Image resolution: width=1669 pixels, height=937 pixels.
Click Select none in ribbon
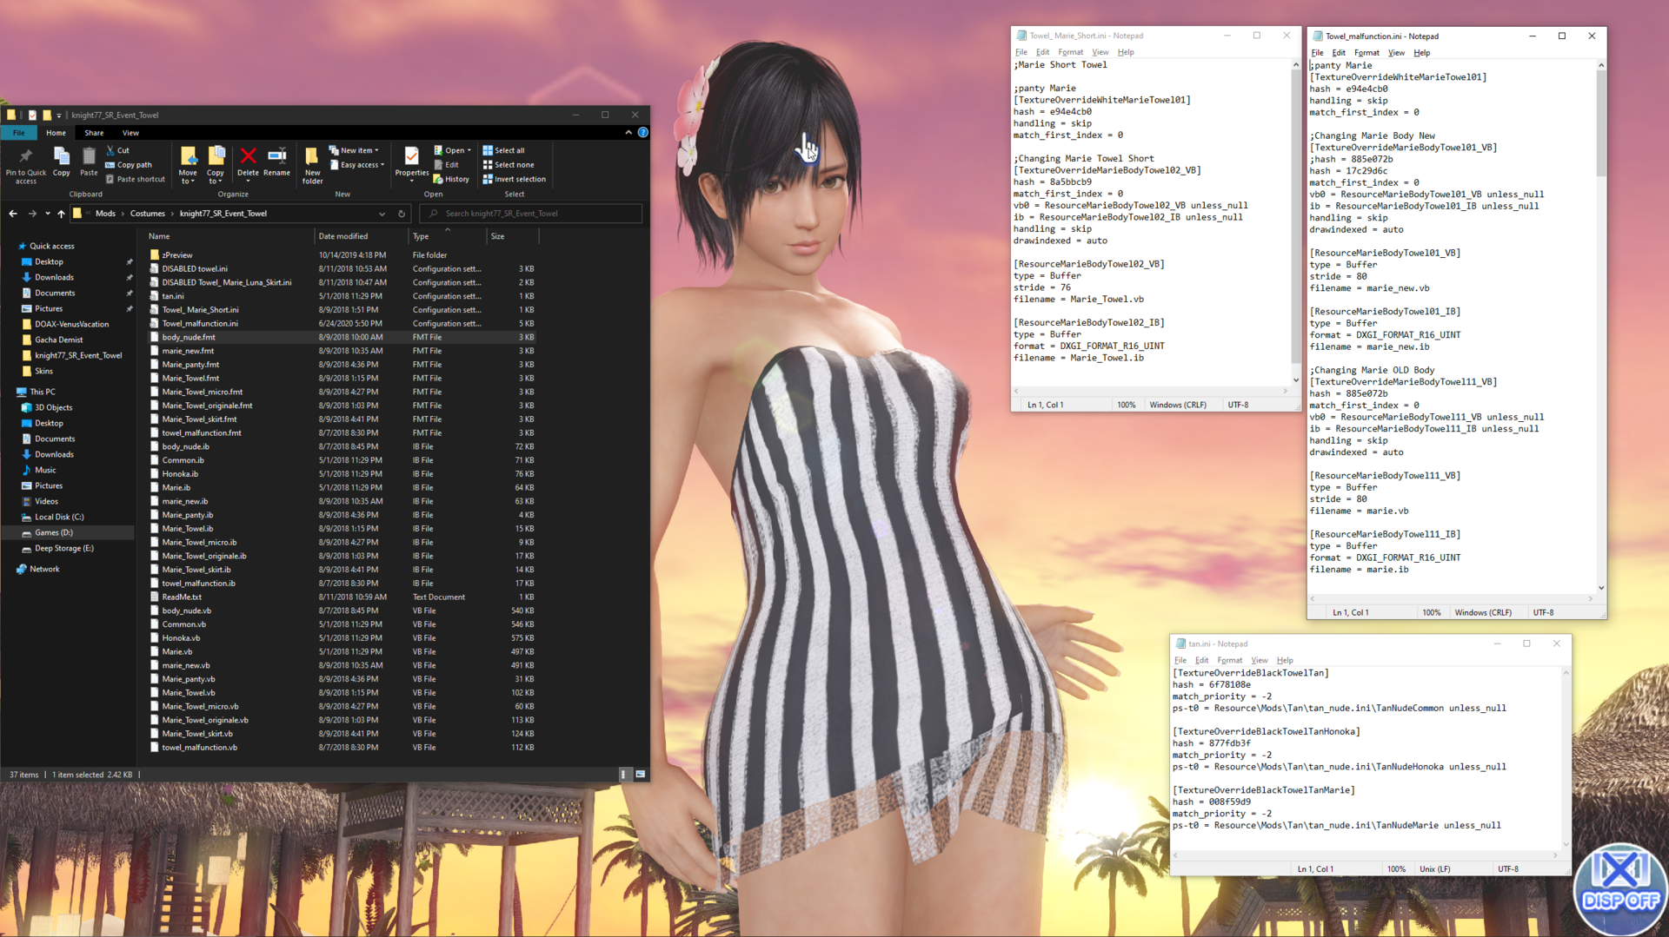(x=509, y=165)
